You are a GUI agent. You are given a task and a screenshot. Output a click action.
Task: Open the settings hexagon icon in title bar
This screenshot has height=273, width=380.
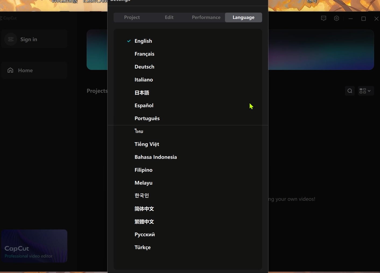pyautogui.click(x=336, y=18)
